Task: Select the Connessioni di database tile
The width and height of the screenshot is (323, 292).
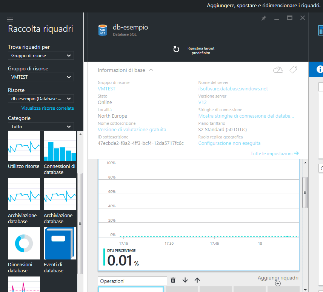Action: 60,146
